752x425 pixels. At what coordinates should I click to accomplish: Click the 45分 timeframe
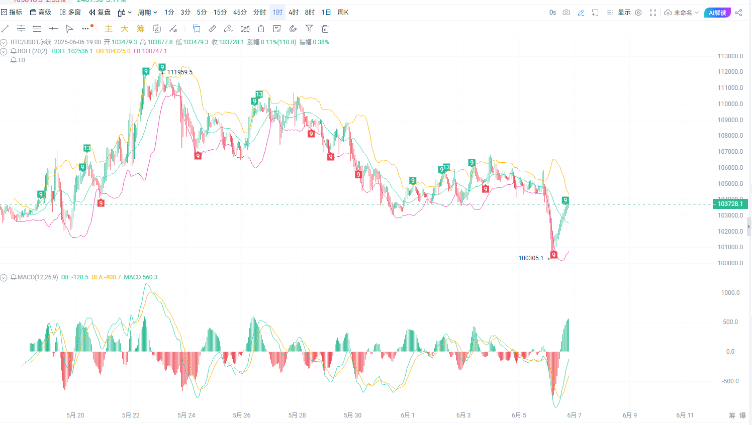pyautogui.click(x=240, y=12)
